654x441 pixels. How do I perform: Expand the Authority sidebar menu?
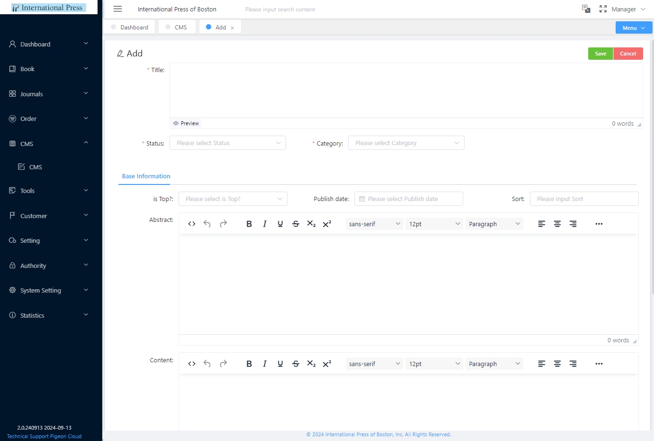49,266
